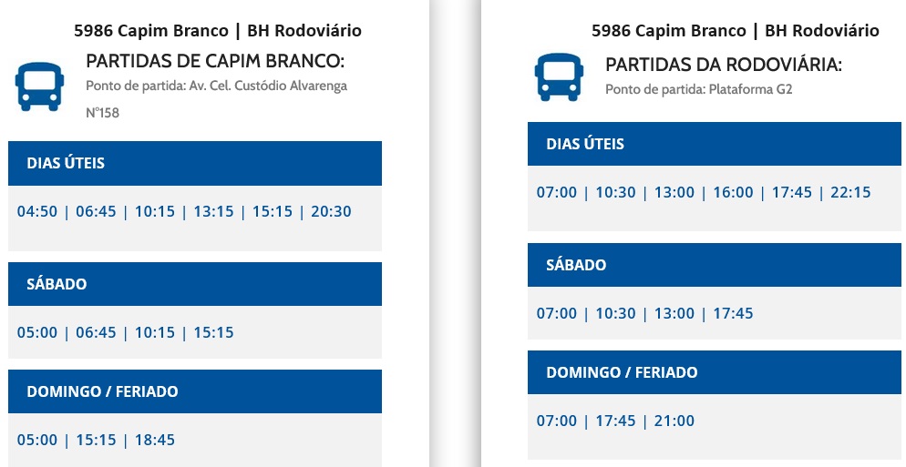Click the Av. Cel. Custódio Alvarenga address text
Viewport: 906px width, 467px height.
coord(268,86)
